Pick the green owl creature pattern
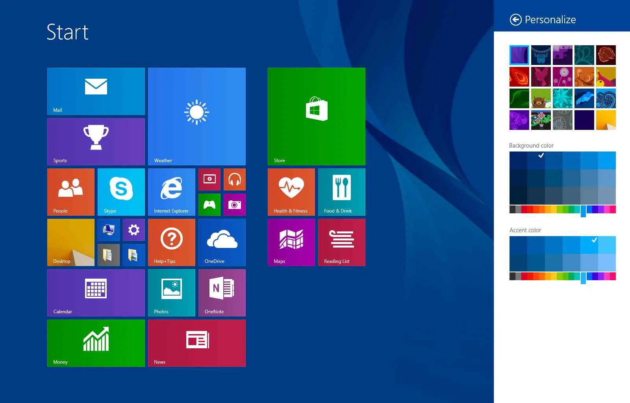This screenshot has height=403, width=630. [x=541, y=98]
